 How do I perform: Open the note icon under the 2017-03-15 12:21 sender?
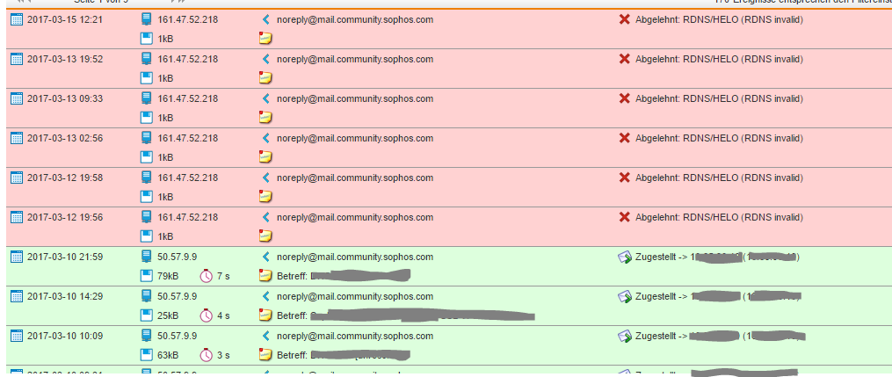pos(265,39)
